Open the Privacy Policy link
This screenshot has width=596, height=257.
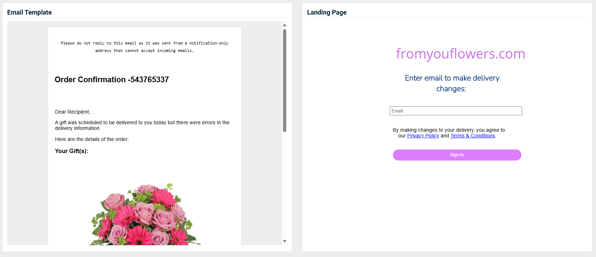423,136
